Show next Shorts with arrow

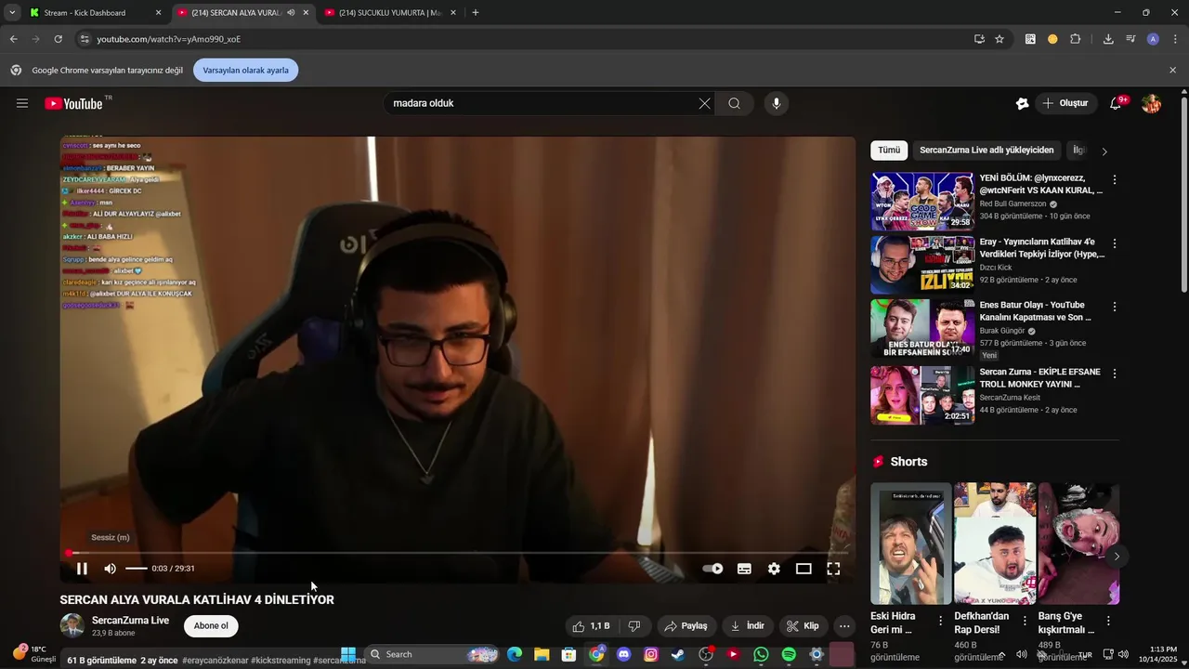pyautogui.click(x=1117, y=556)
